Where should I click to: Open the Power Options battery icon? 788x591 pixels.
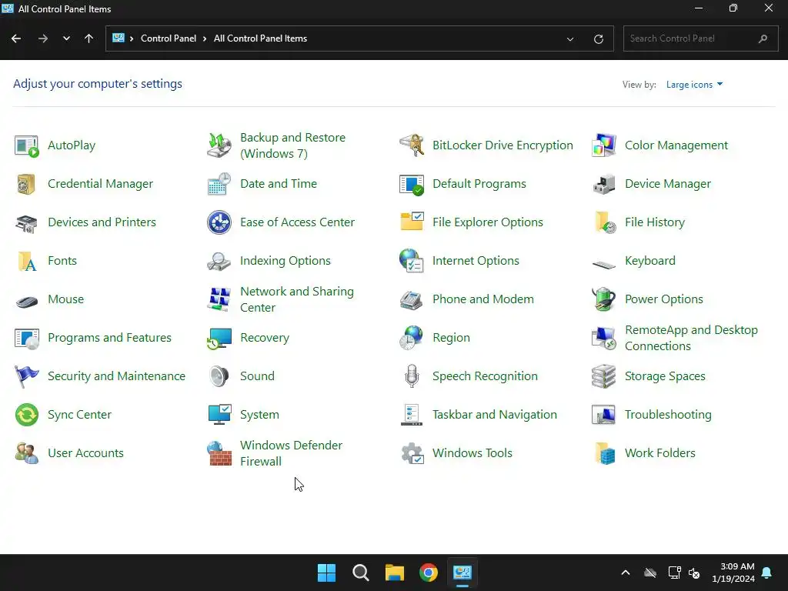[x=604, y=299]
